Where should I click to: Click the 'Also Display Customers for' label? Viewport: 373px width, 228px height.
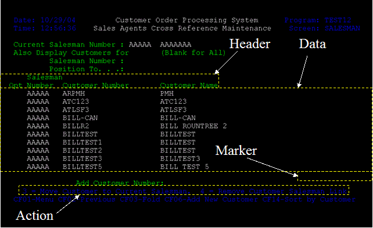(71, 53)
